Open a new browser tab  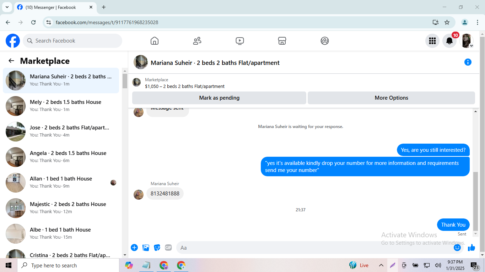pos(104,7)
